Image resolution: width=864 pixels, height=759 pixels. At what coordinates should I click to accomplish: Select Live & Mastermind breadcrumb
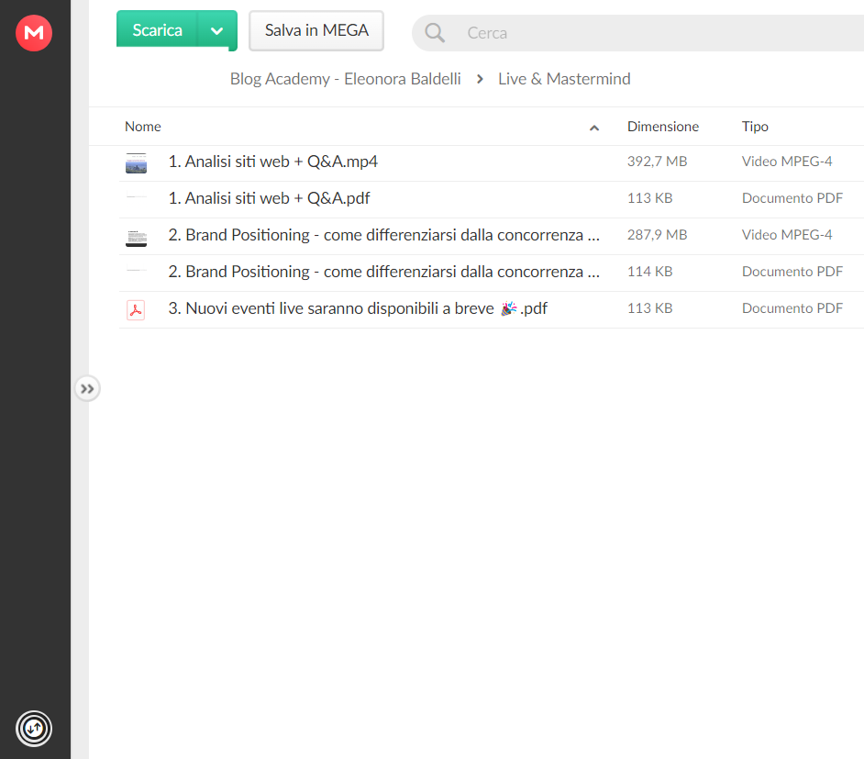564,79
